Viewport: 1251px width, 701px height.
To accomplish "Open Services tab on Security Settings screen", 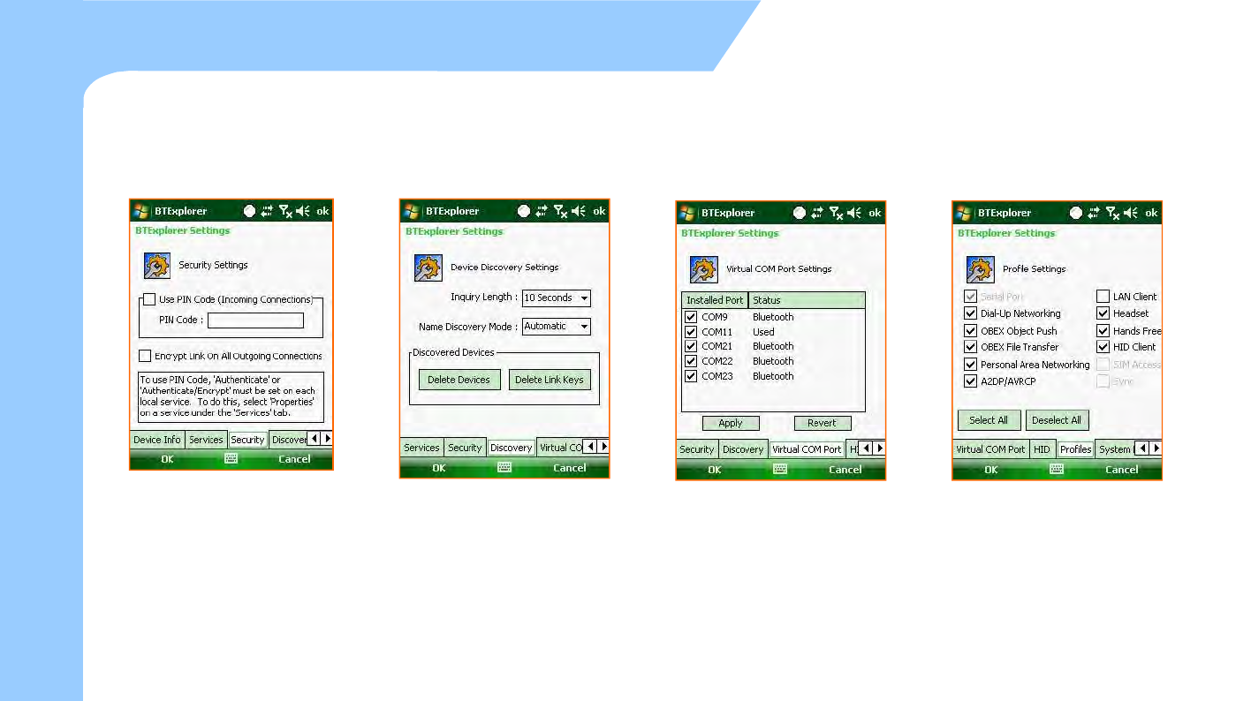I will (x=206, y=440).
